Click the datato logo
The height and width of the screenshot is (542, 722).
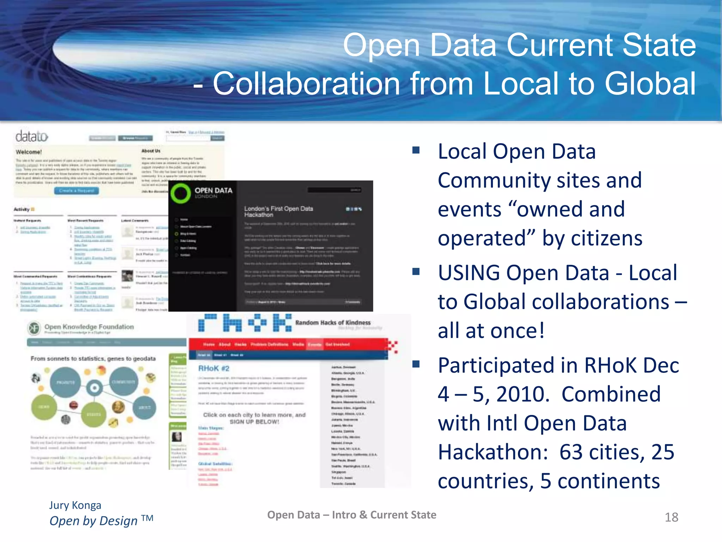click(31, 136)
